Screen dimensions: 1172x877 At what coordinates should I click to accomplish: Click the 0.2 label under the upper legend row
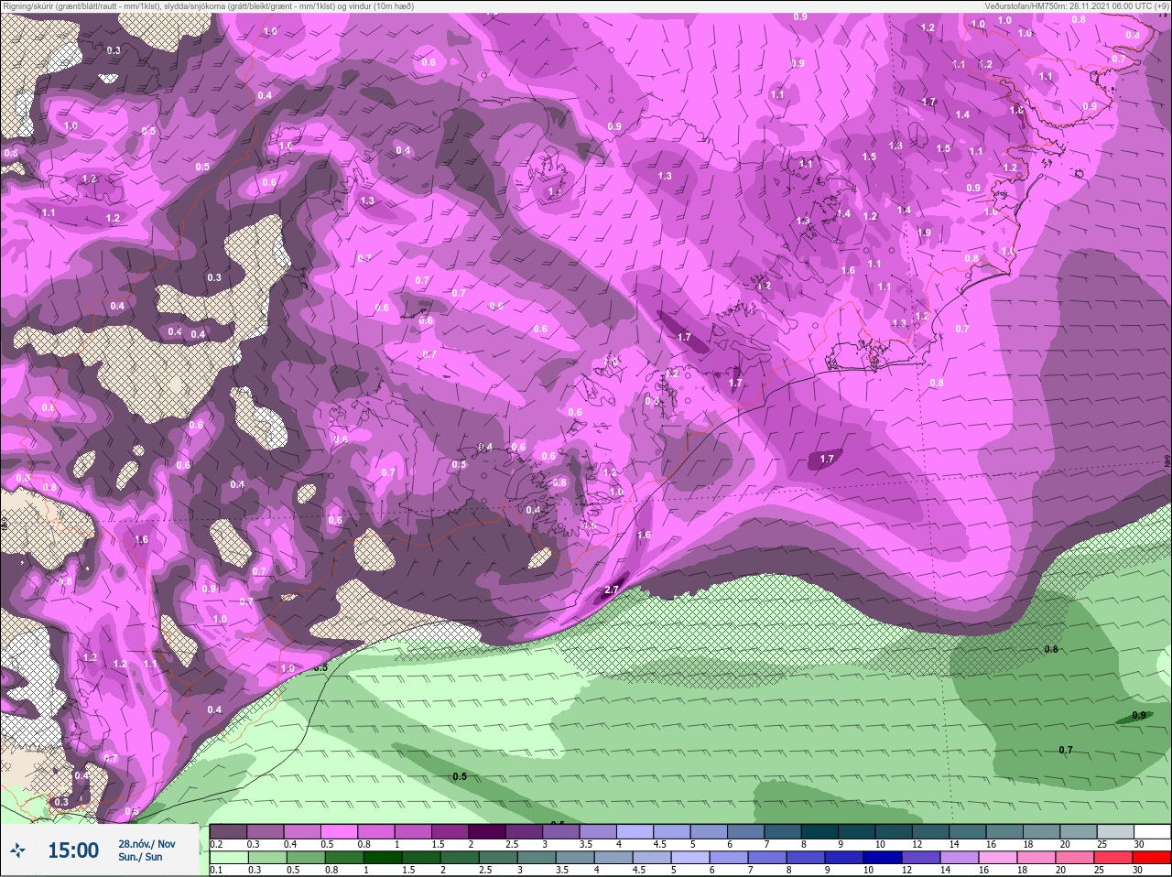point(217,844)
